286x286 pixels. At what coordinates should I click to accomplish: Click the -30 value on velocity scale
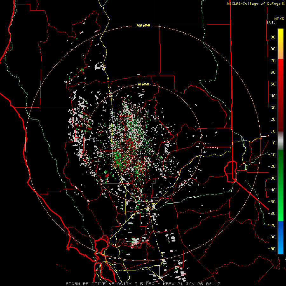tap(272, 178)
